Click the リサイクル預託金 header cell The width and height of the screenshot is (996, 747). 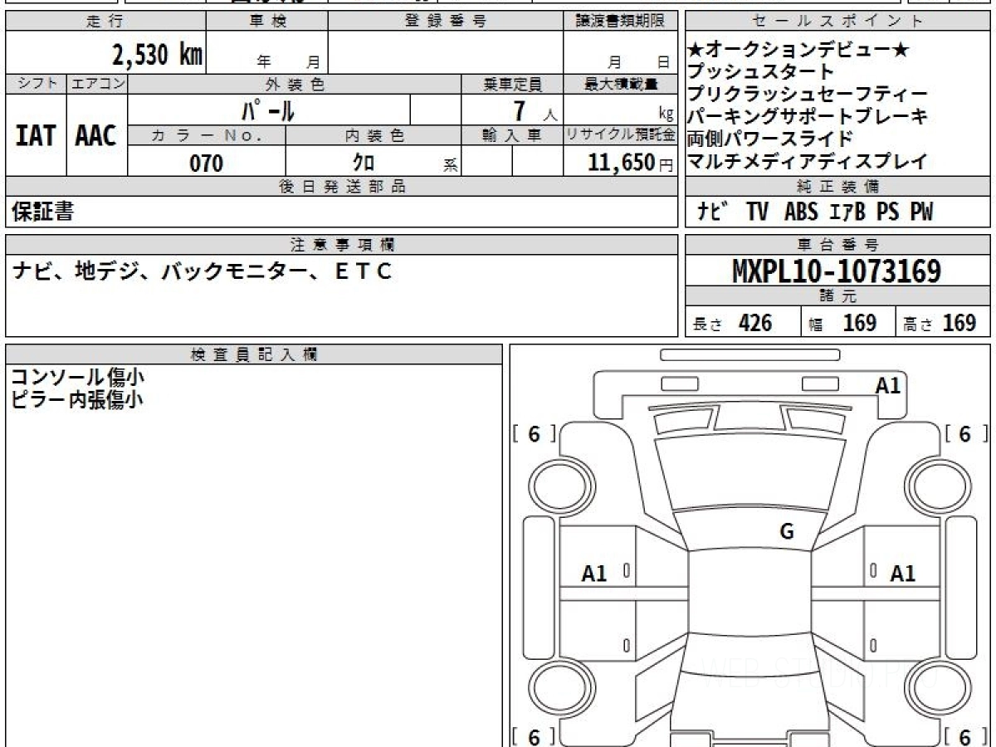click(620, 136)
